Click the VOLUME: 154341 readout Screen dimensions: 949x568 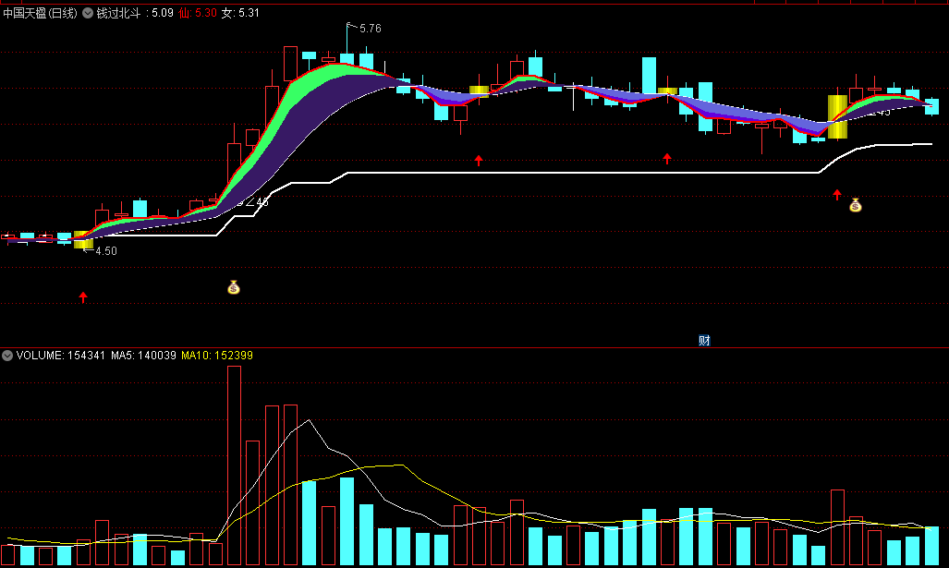pos(60,356)
